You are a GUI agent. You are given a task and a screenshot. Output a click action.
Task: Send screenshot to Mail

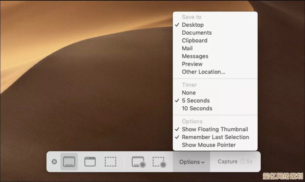point(187,48)
